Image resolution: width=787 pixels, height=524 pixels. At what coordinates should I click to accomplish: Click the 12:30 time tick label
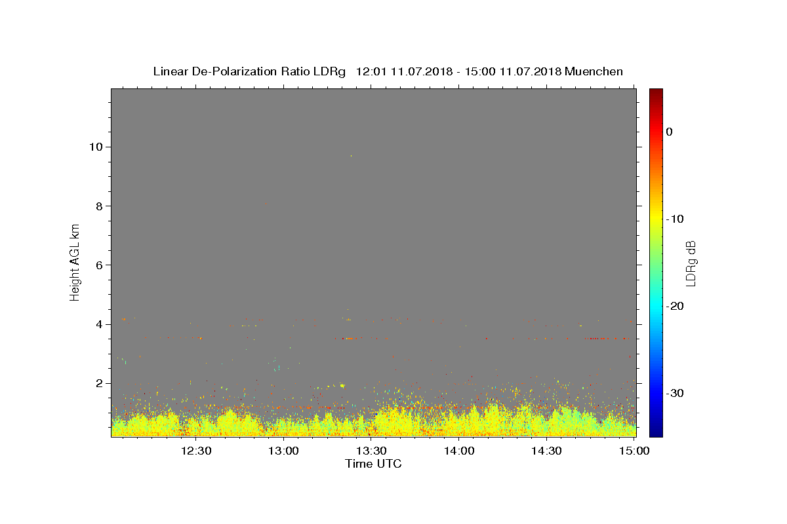click(x=195, y=451)
